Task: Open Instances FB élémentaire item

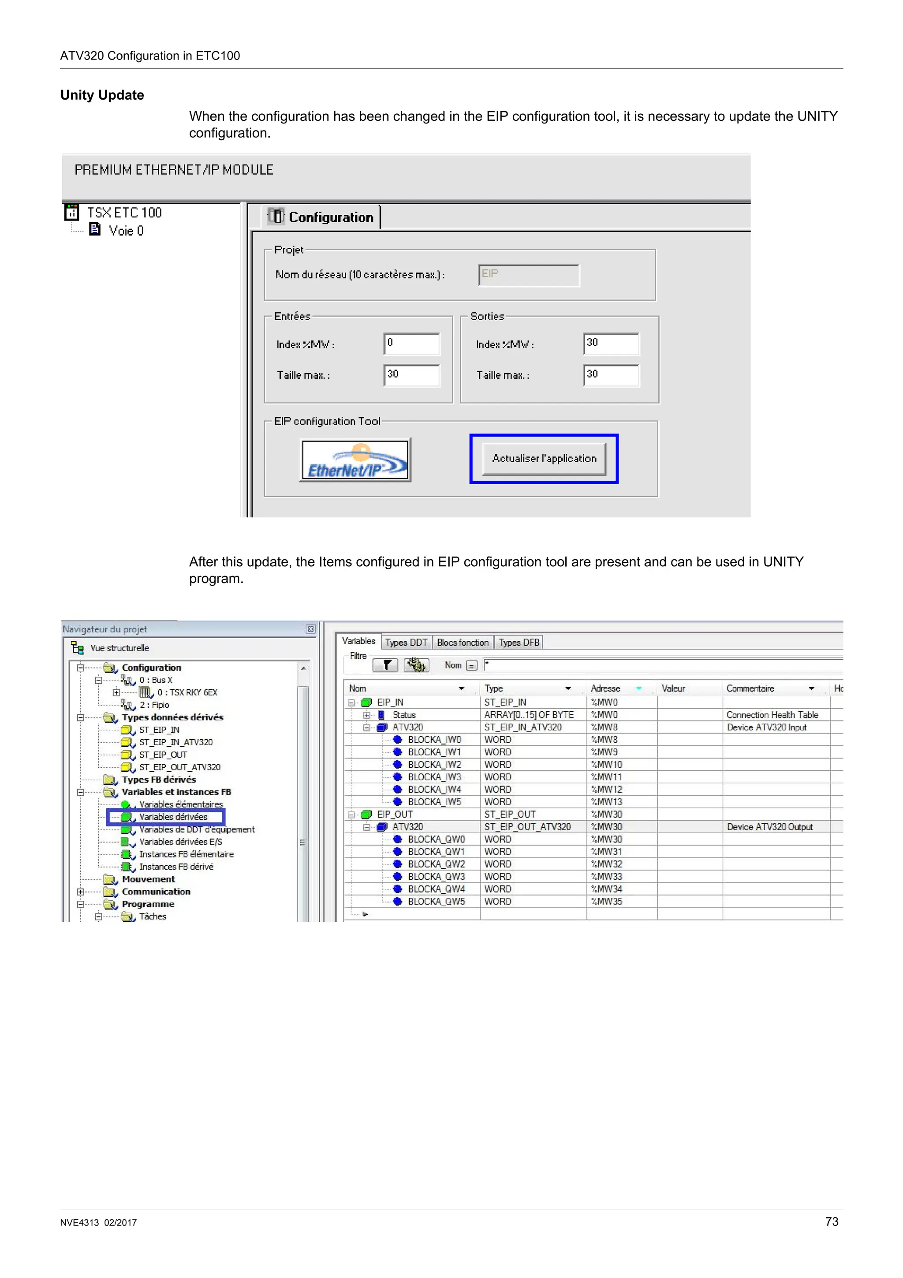Action: [187, 854]
